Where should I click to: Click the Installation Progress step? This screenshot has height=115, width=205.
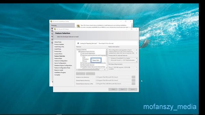60,73
